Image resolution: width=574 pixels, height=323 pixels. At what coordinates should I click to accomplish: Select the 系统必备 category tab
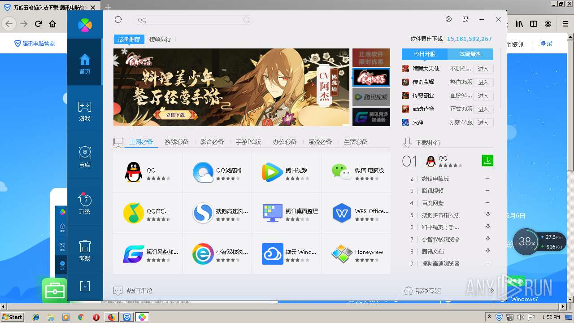(320, 142)
